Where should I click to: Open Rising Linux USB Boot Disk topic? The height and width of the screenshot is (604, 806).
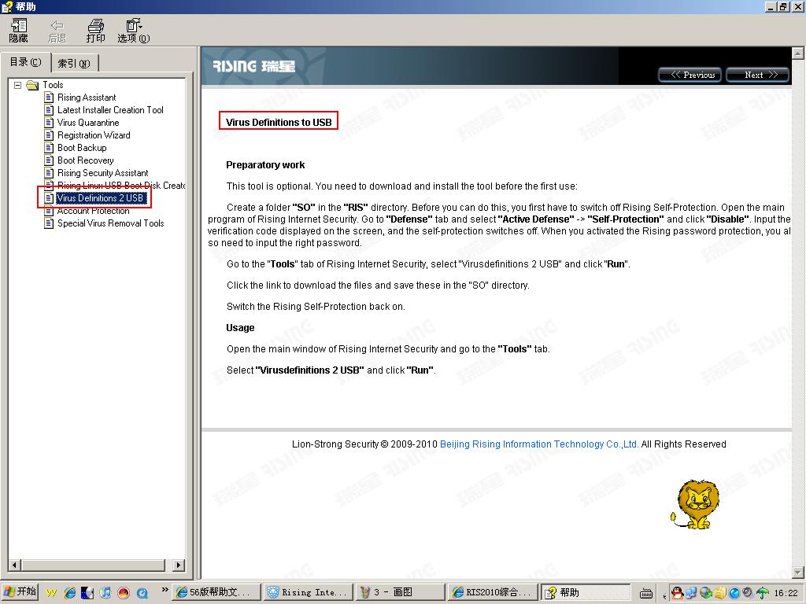(x=120, y=186)
